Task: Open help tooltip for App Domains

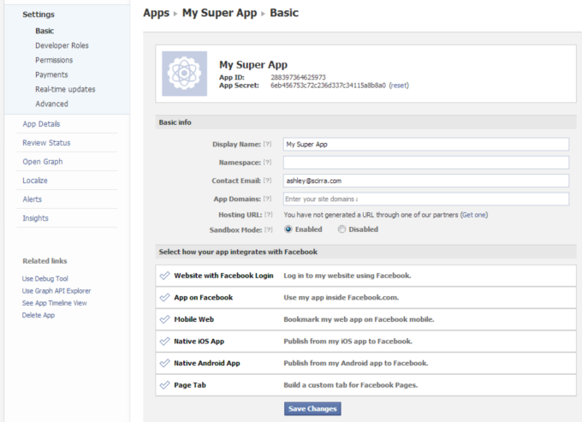Action: pyautogui.click(x=267, y=199)
